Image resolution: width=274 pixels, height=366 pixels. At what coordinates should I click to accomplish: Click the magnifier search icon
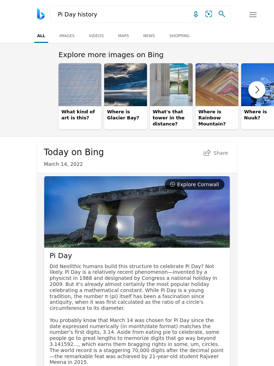222,14
